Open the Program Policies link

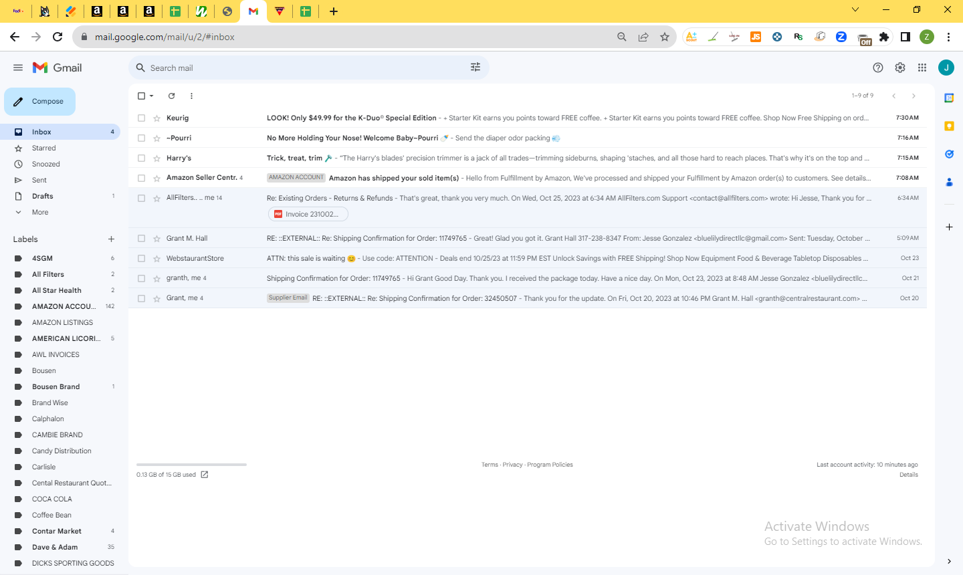pyautogui.click(x=550, y=465)
